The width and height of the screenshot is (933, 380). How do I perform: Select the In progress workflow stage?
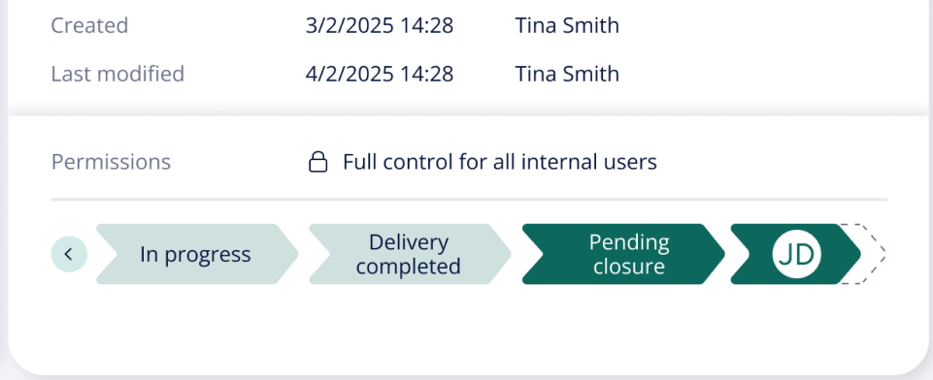197,254
